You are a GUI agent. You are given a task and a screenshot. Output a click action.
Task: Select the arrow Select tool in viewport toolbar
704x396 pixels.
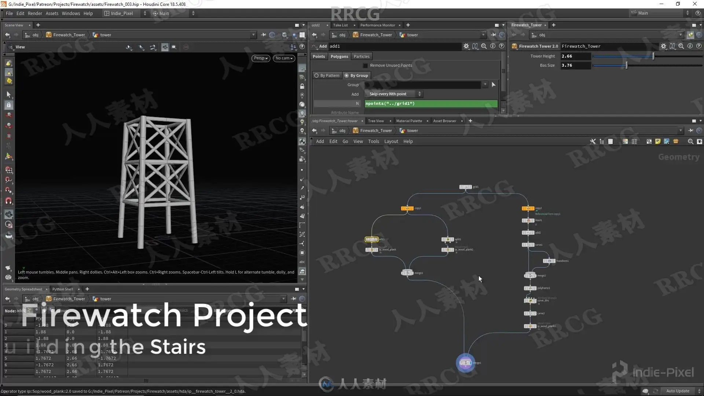[x=9, y=95]
